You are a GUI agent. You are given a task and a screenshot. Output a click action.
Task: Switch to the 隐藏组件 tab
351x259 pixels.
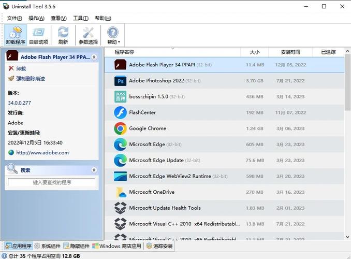tap(76, 246)
